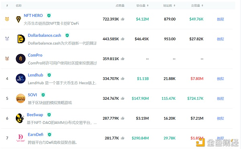Open the Dollarbalance.cash logo icon
The width and height of the screenshot is (241, 149).
(x=21, y=39)
